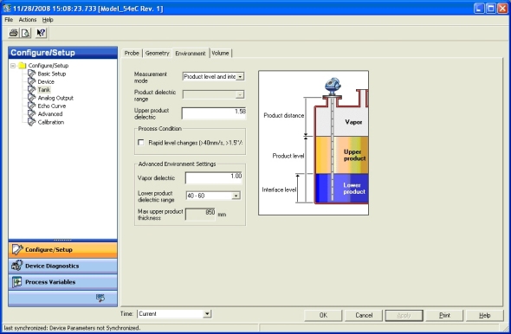
Task: Select the Configure/Setup navigation bar button
Action: coord(63,250)
